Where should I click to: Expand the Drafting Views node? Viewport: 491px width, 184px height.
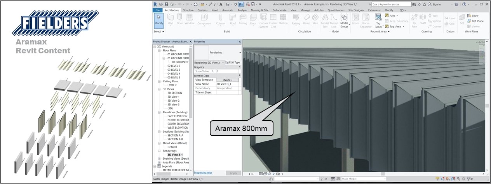(x=159, y=158)
